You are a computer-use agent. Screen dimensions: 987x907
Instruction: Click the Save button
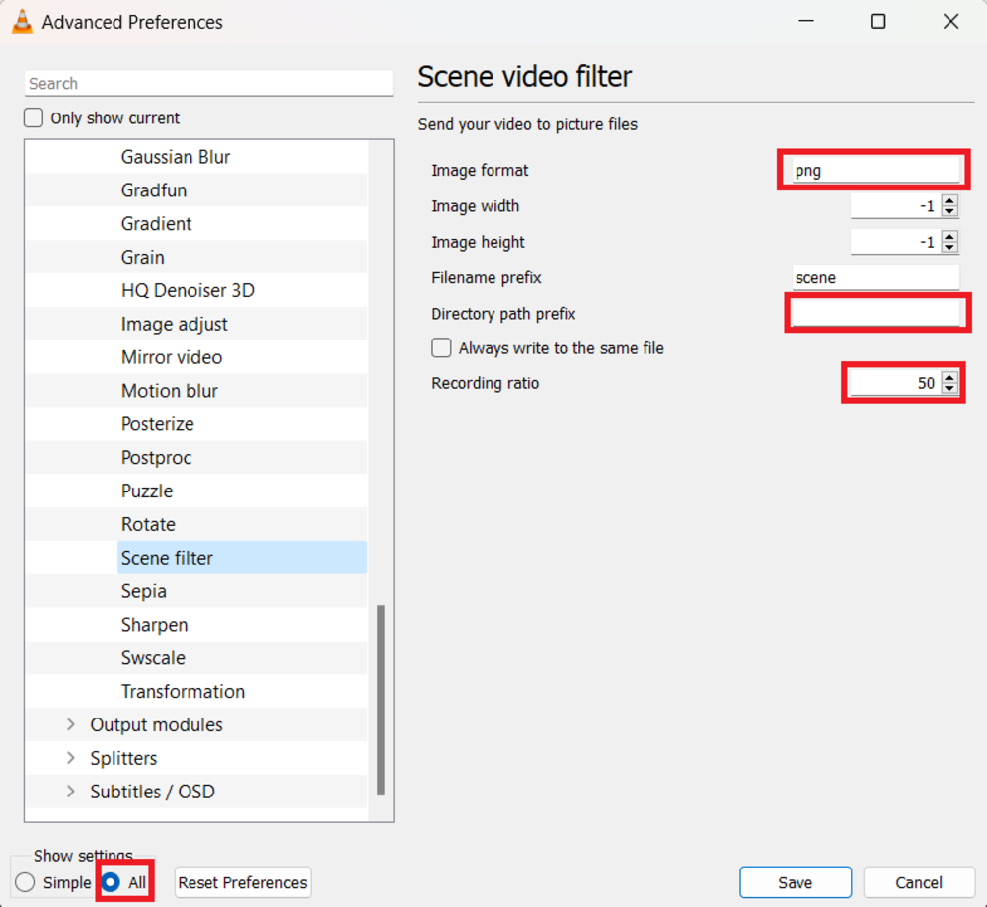pyautogui.click(x=795, y=882)
